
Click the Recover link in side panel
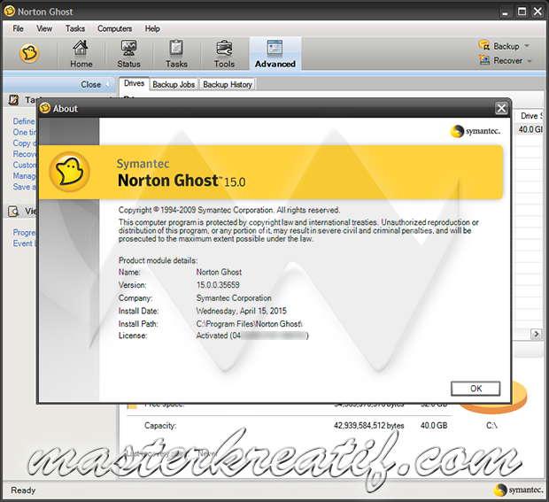24,154
